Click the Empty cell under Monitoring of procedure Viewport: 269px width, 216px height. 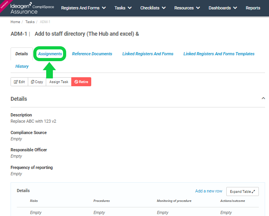point(162,212)
